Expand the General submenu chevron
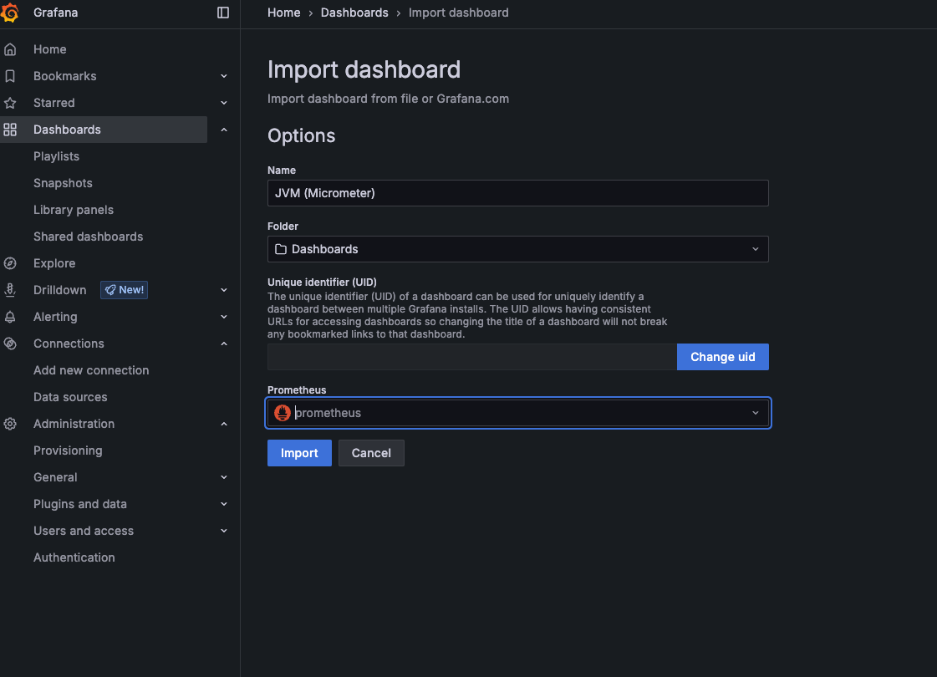Viewport: 937px width, 677px height. pos(223,477)
